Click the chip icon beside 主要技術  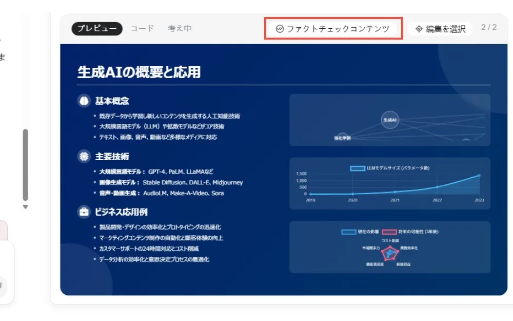[x=84, y=156]
